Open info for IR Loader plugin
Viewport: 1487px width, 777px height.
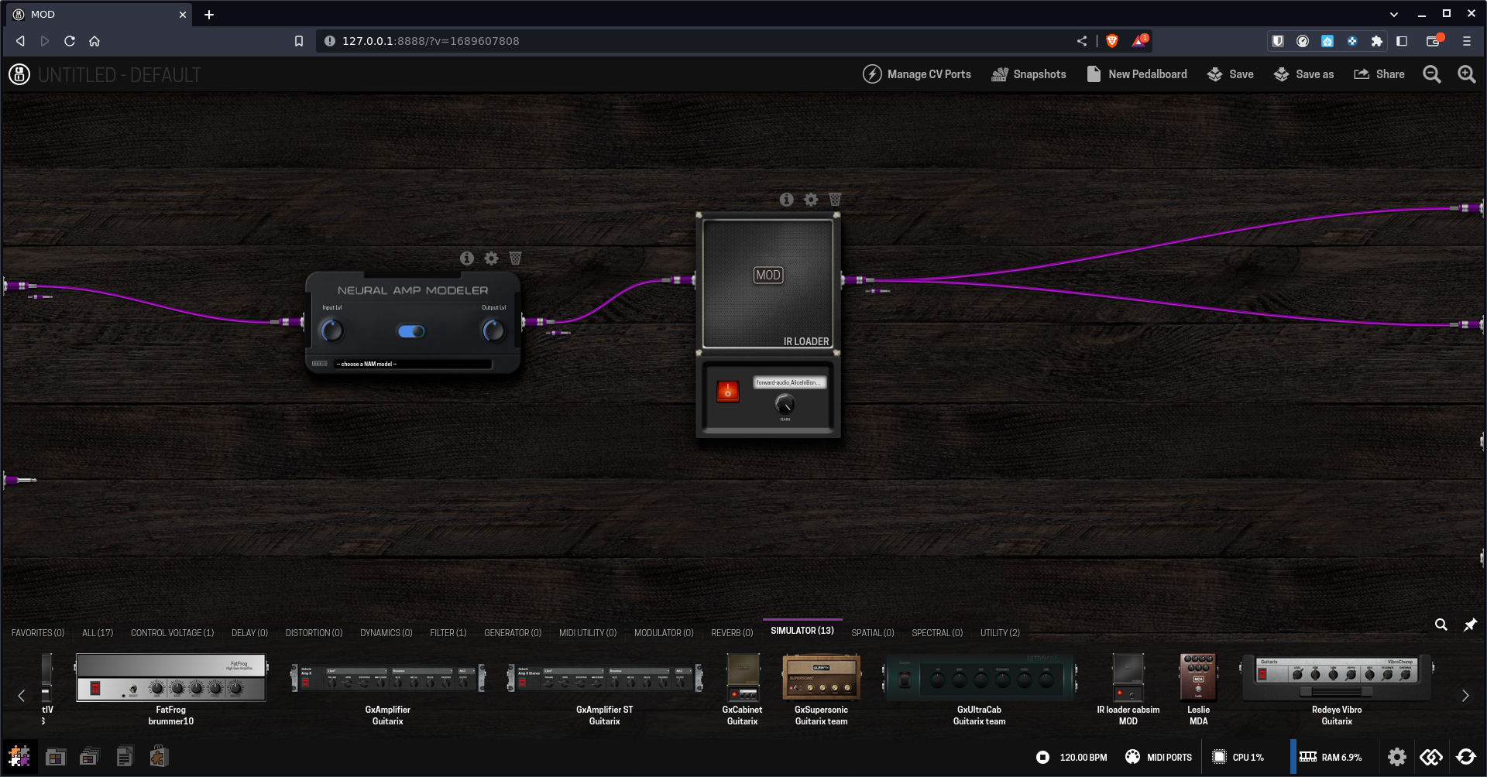click(786, 200)
